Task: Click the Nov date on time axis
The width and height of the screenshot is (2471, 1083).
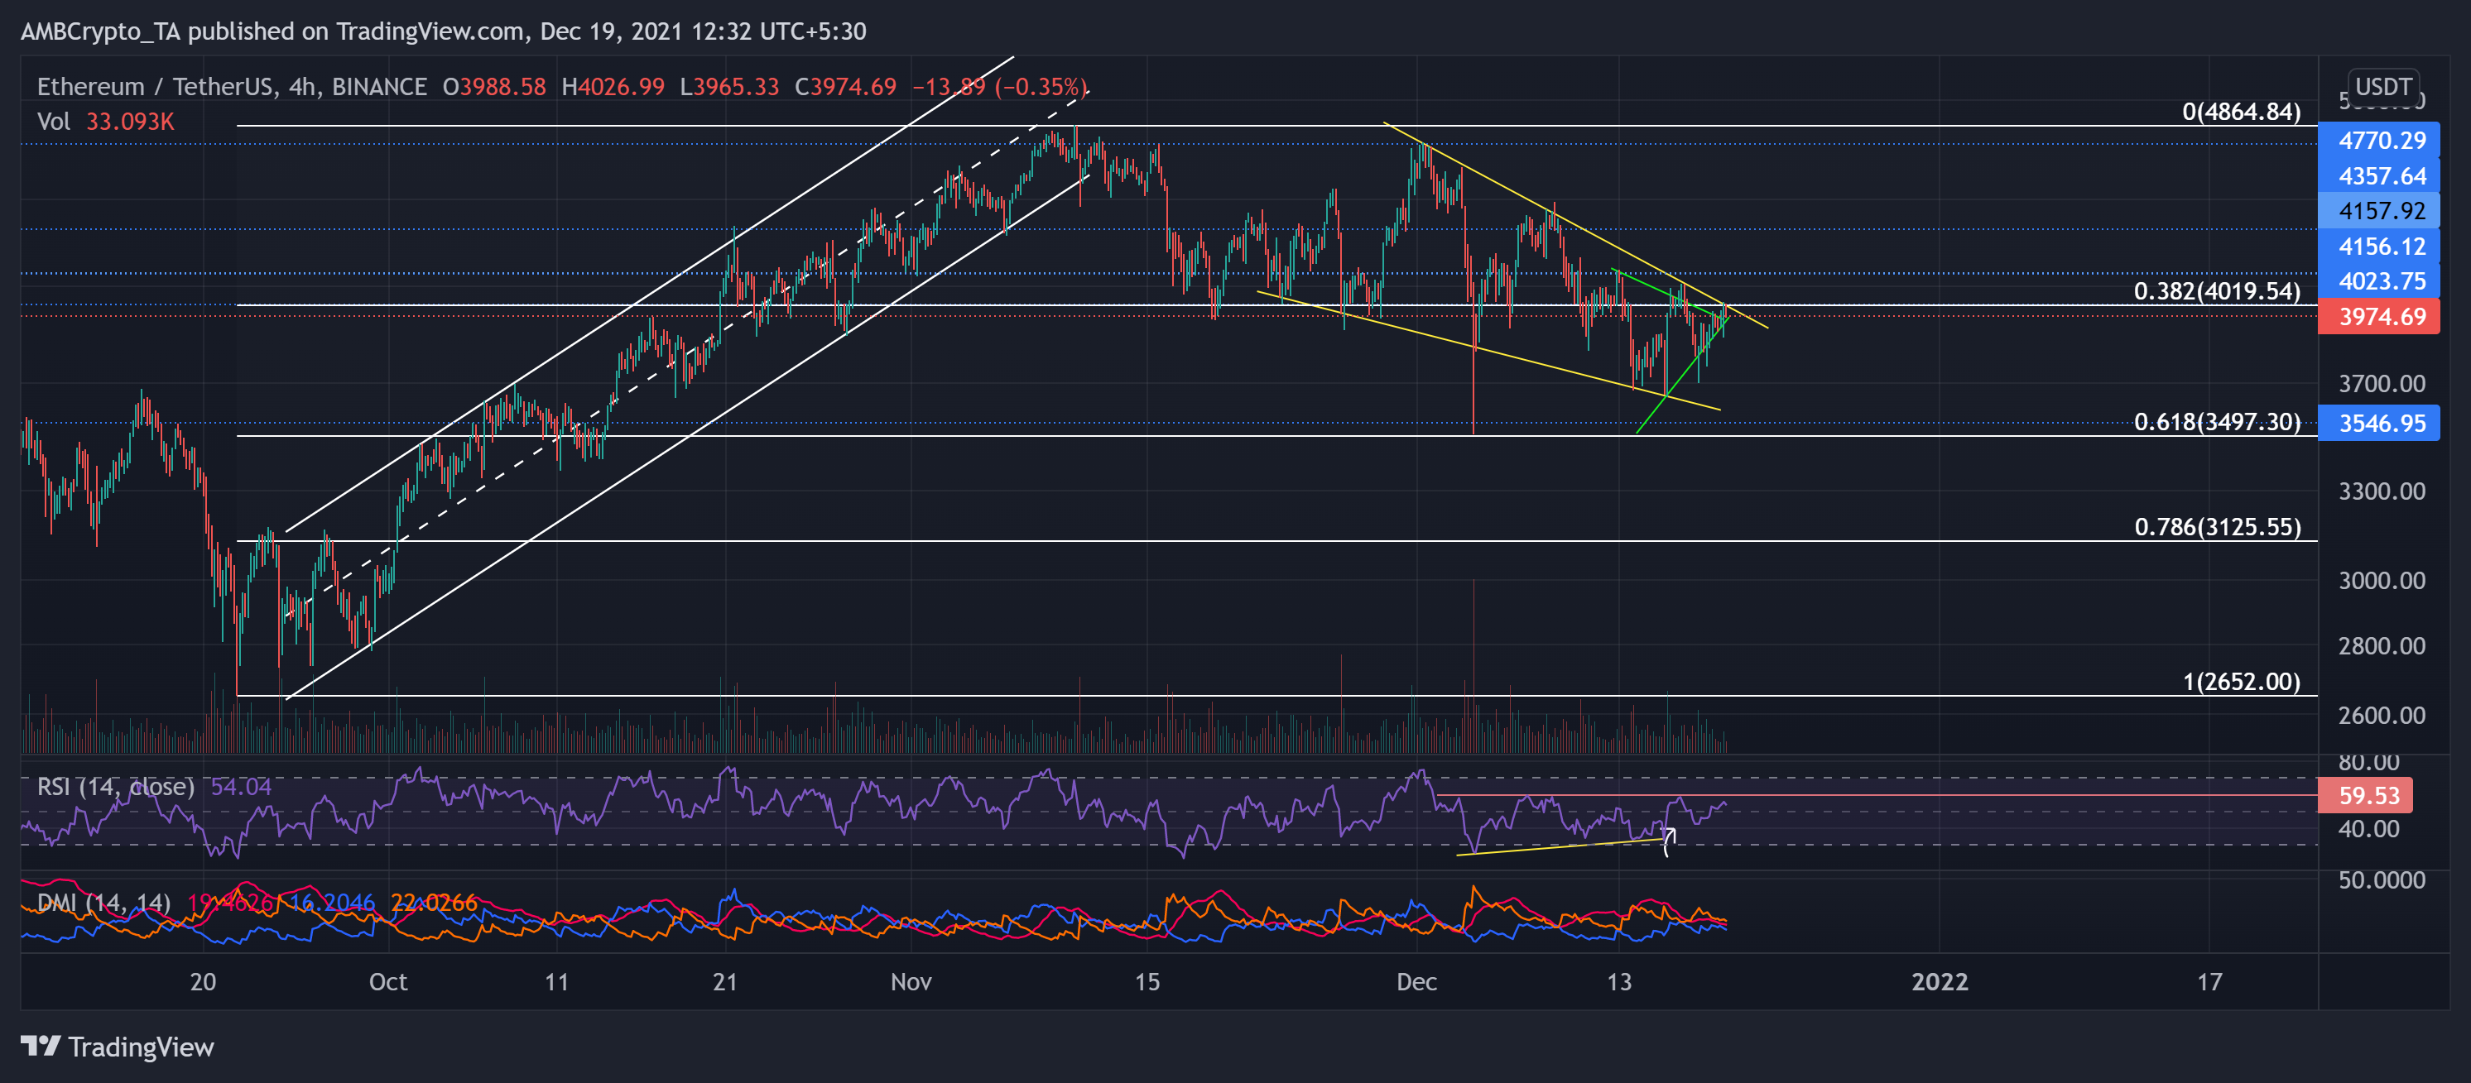Action: (911, 981)
